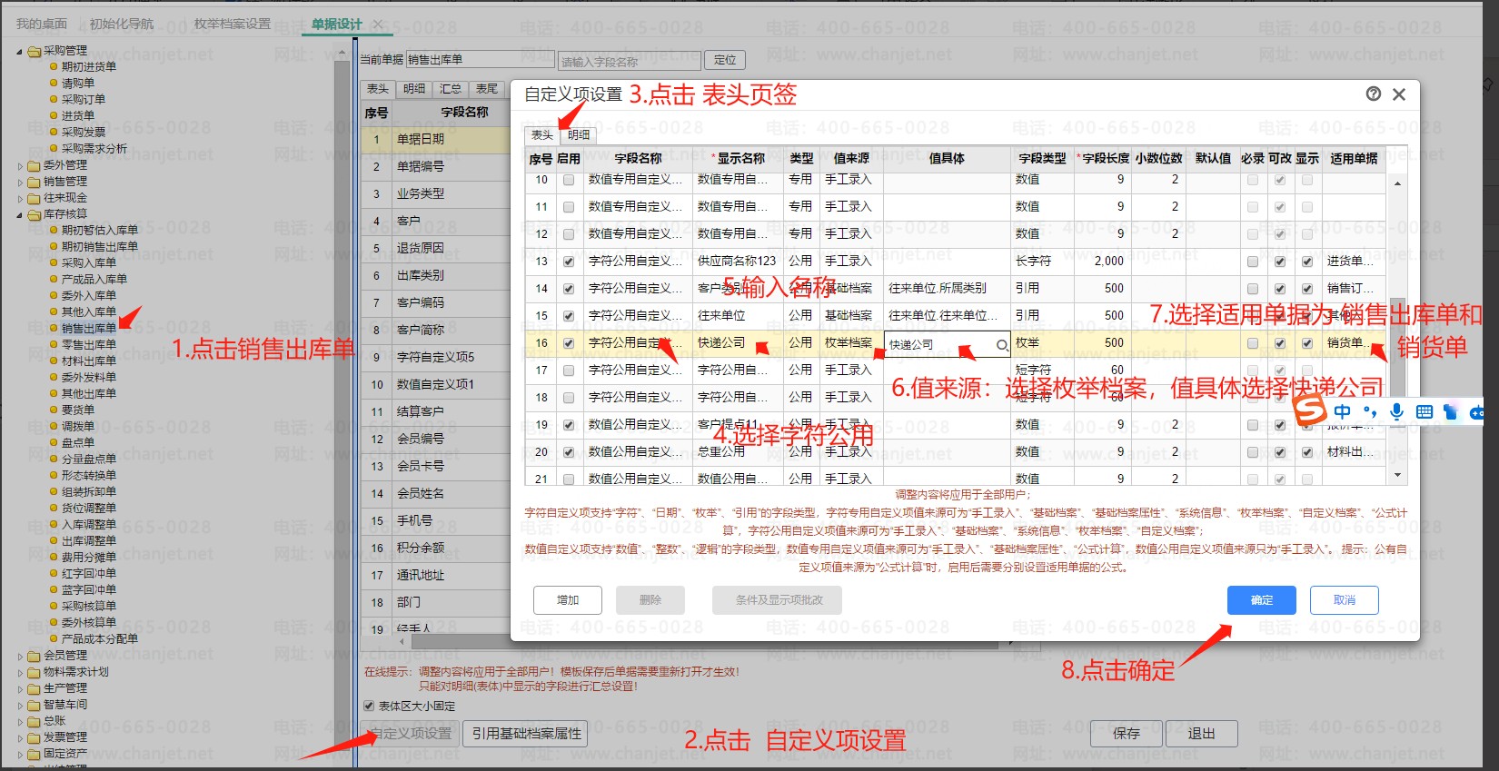1499x771 pixels.
Task: Toggle the 表体区大小固定 checkbox
Action: coord(369,706)
